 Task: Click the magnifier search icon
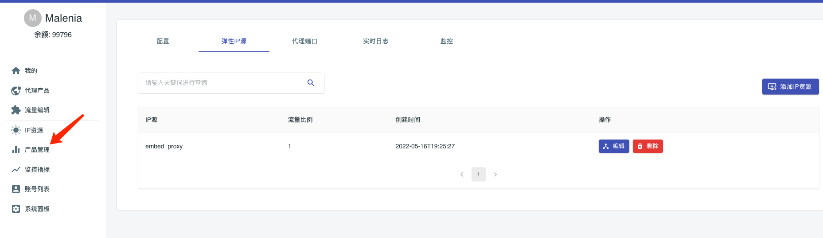(x=311, y=83)
